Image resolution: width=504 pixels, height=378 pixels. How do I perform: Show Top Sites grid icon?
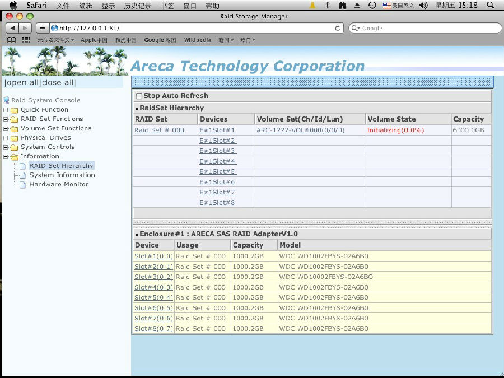click(x=26, y=40)
